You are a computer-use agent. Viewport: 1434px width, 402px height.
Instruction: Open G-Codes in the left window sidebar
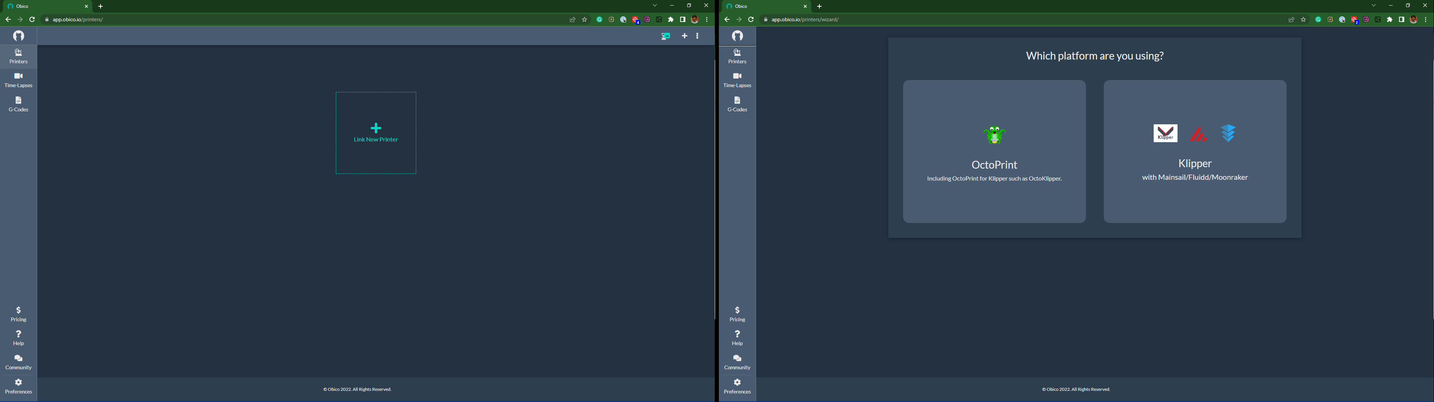[18, 104]
